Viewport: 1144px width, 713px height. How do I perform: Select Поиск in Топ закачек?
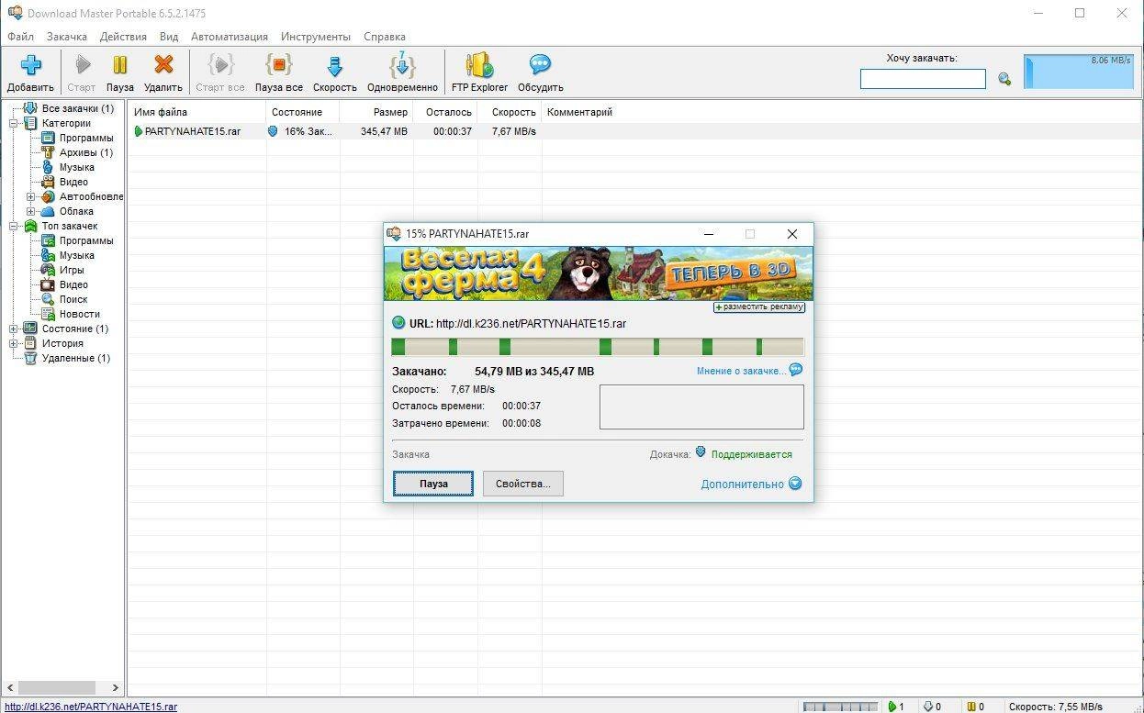point(73,299)
